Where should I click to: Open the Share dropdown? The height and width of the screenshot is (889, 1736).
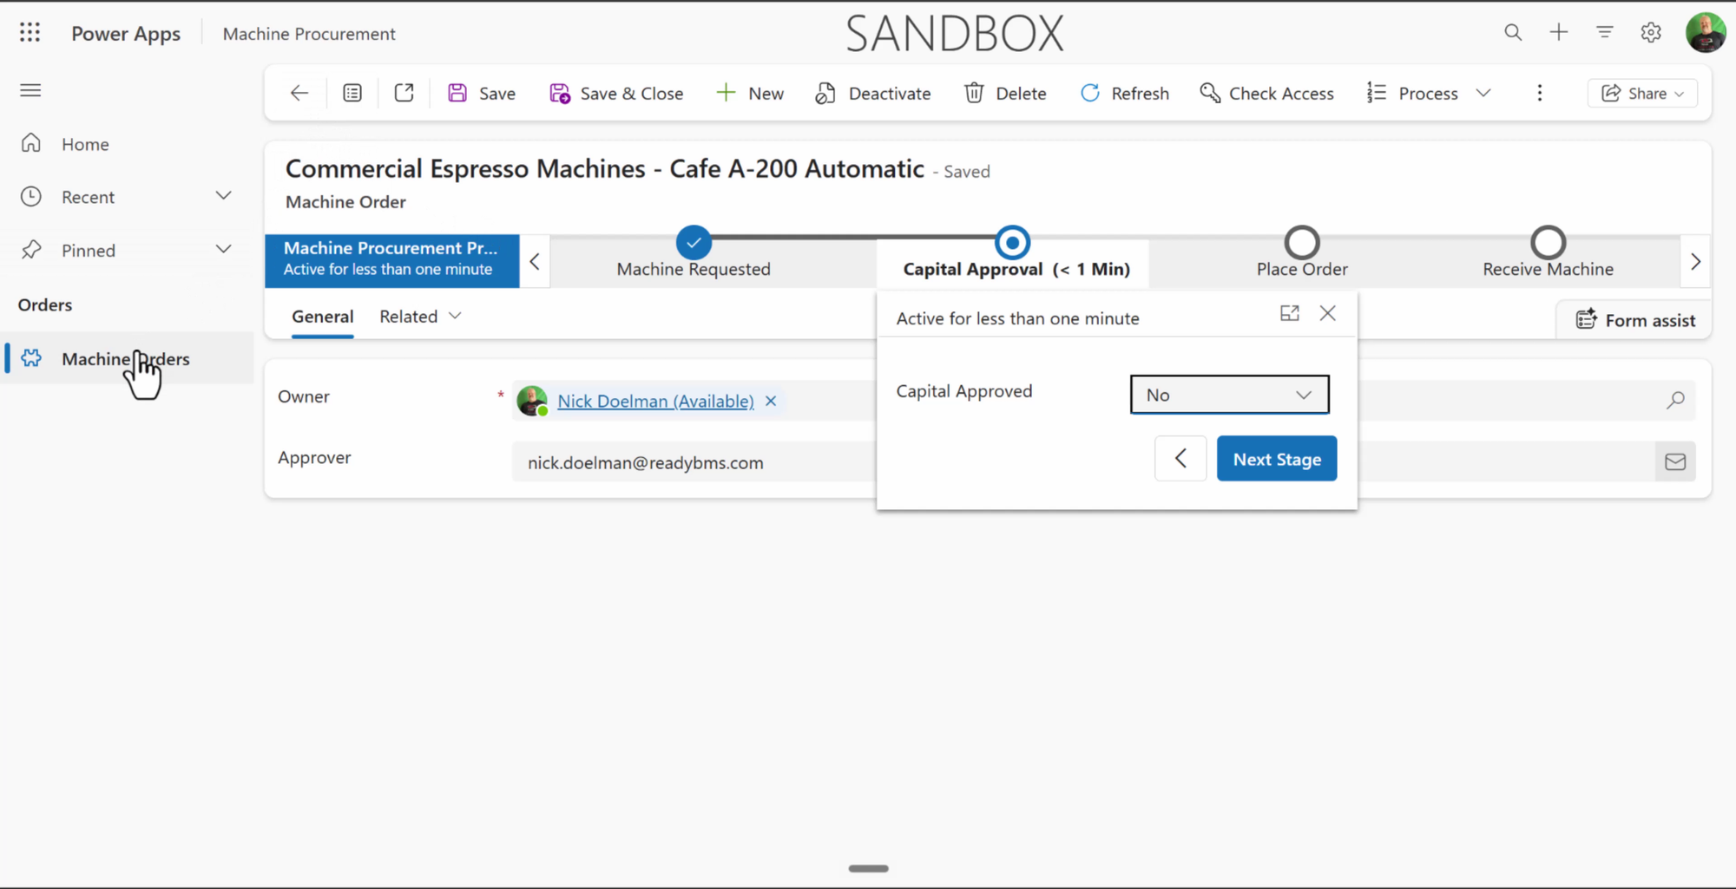(1642, 94)
